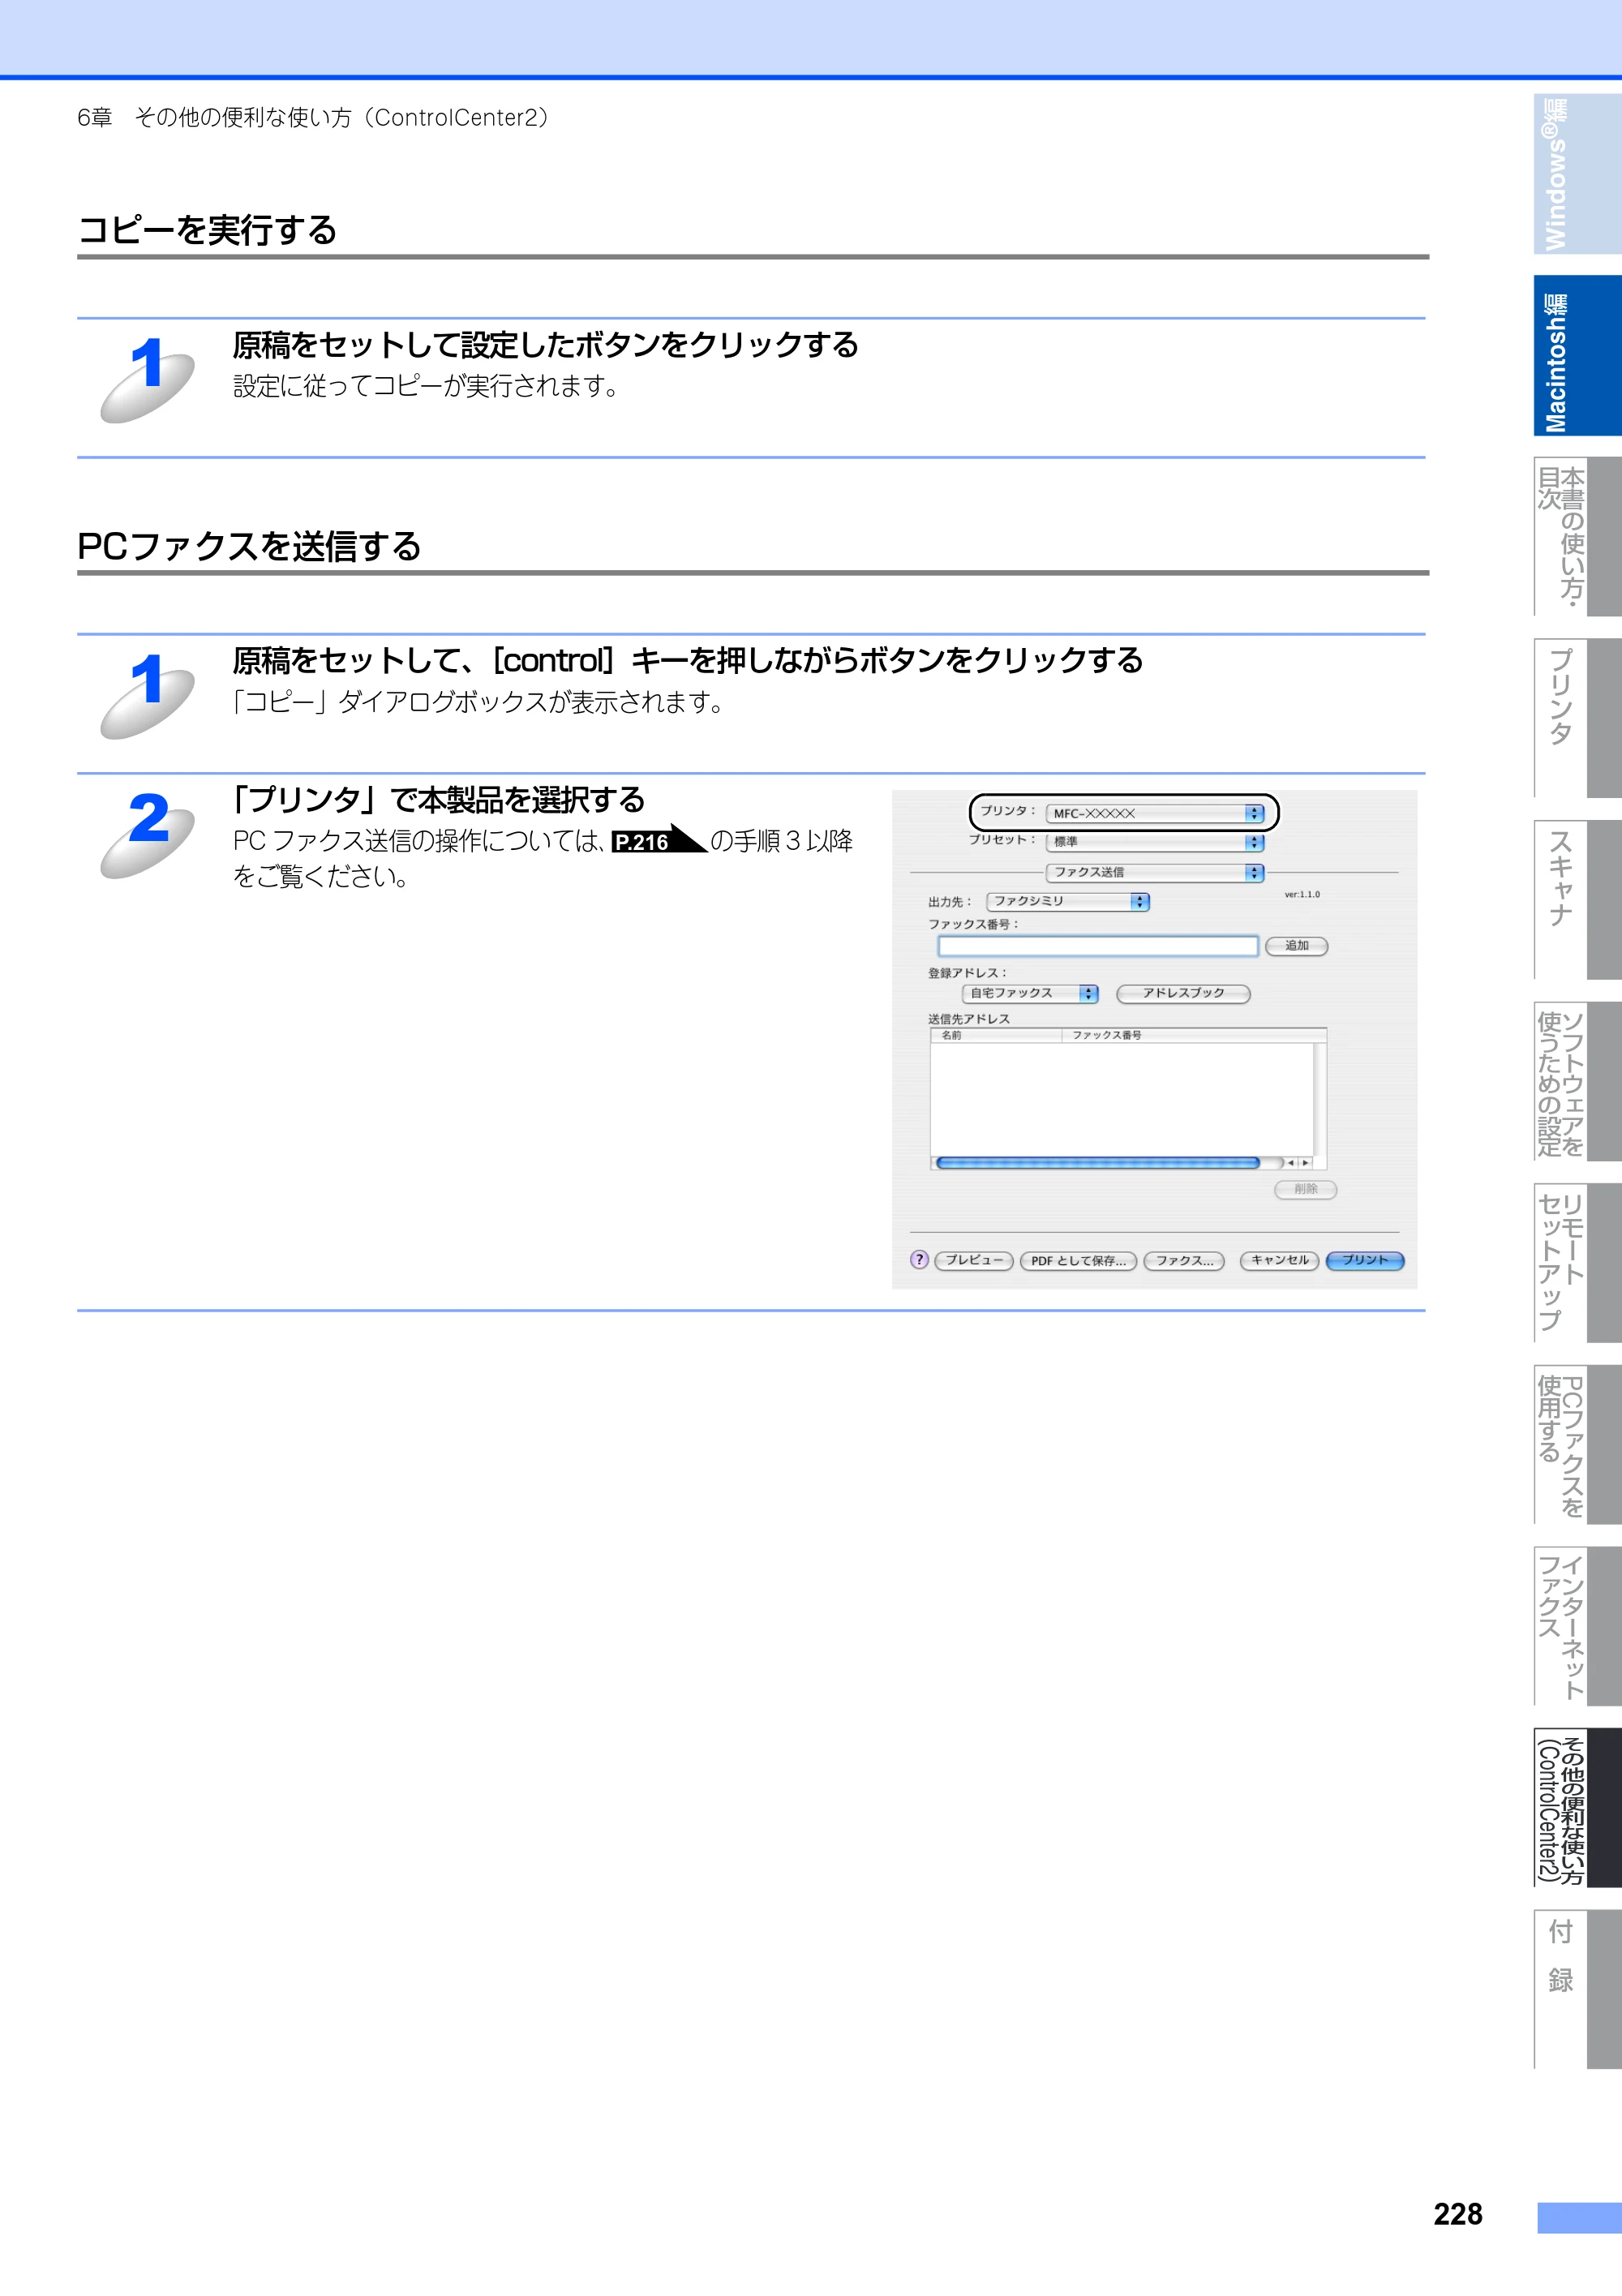The image size is (1622, 2296).
Task: Click the PDF として保存... button
Action: tap(1078, 1261)
